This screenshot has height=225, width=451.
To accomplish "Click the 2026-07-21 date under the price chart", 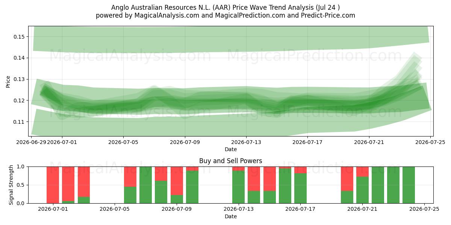I will (369, 142).
